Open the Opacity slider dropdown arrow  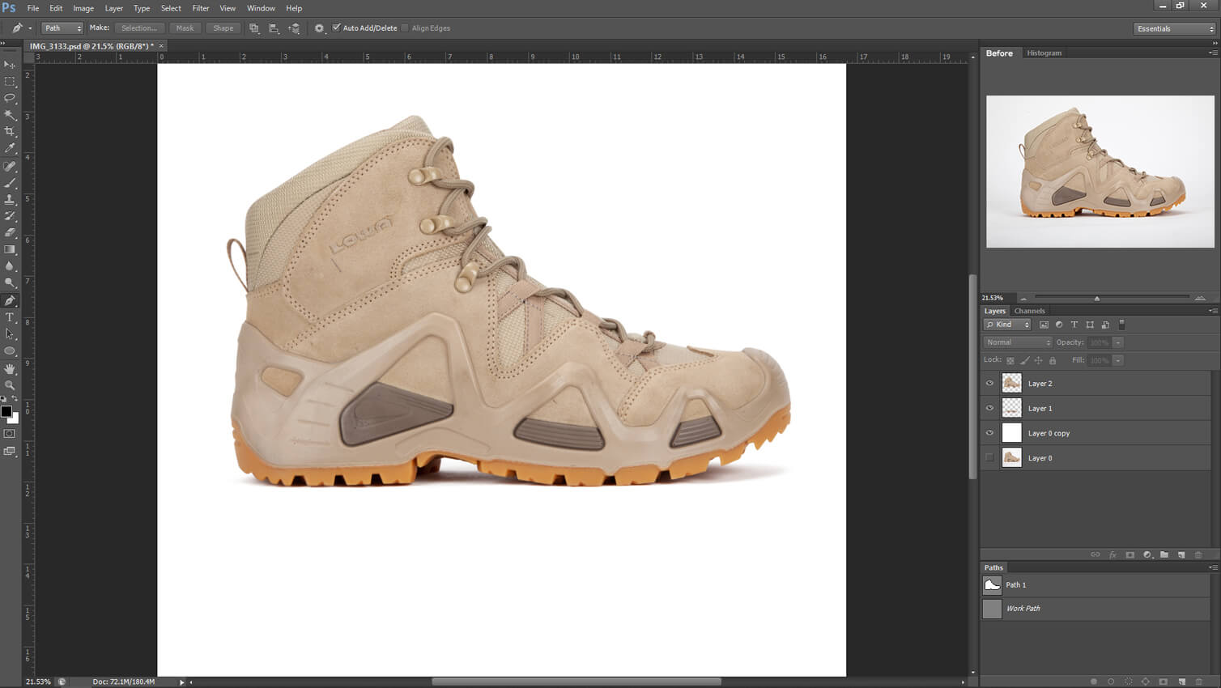pyautogui.click(x=1118, y=342)
